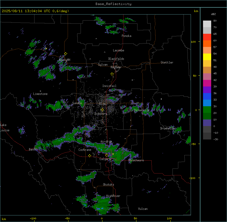Image resolution: width=227 pixels, height=222 pixels.
Task: Click the Cochrane label
Action: [85, 150]
